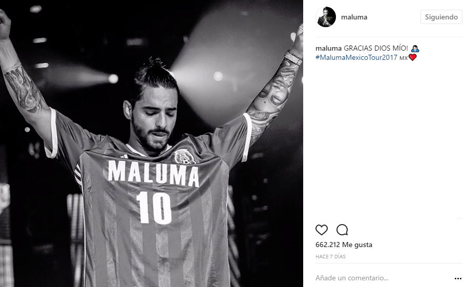View the 662.212 Me gusta likes list
Screen dimensions: 464x287
coord(344,245)
